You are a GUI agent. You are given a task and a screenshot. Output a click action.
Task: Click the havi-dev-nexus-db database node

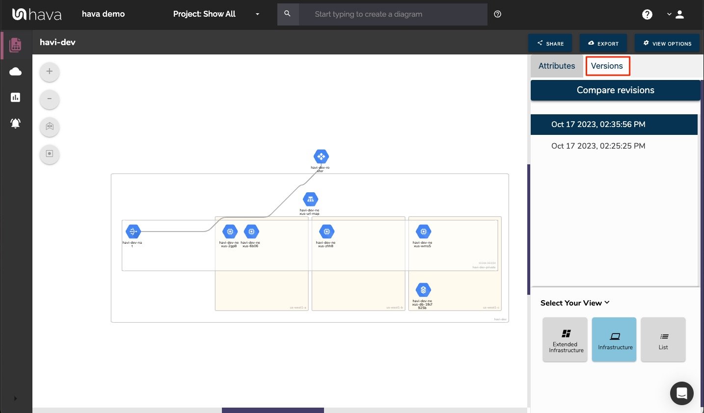point(423,290)
